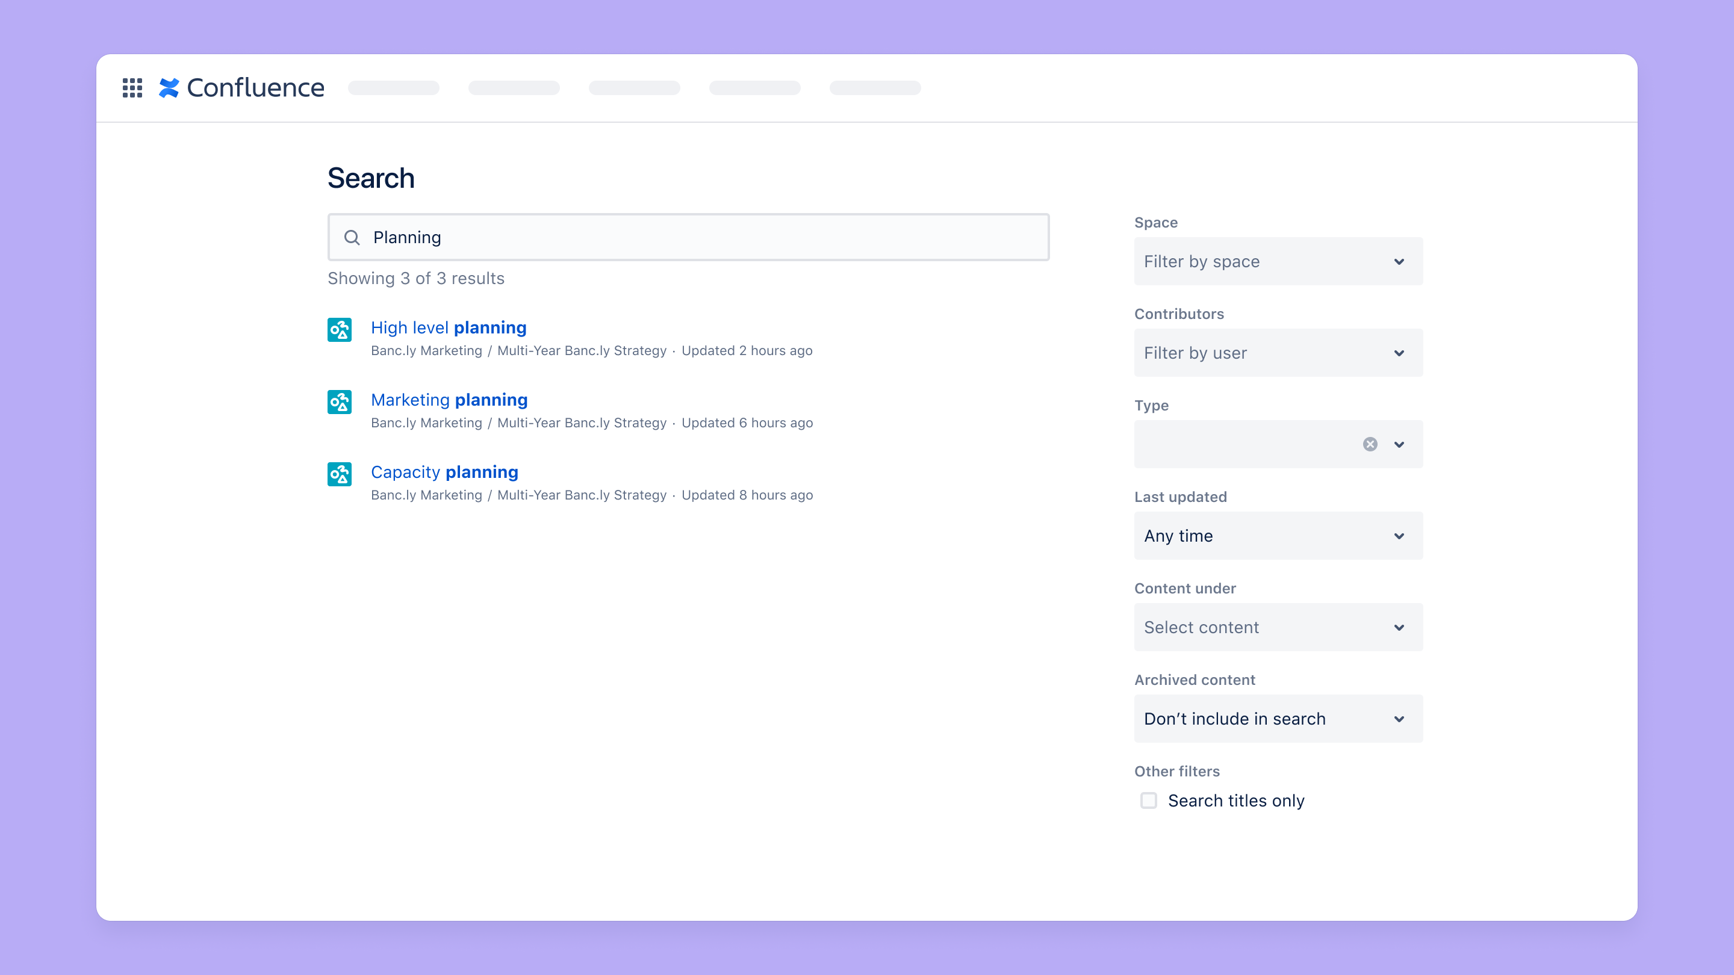Open the High level planning page
The width and height of the screenshot is (1734, 975).
449,327
